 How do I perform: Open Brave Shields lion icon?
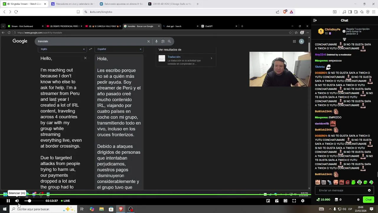point(285,12)
